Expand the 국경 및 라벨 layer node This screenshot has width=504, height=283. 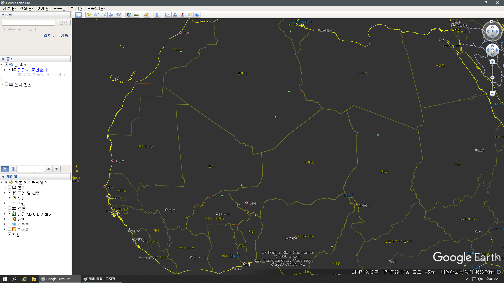[x=4, y=193]
